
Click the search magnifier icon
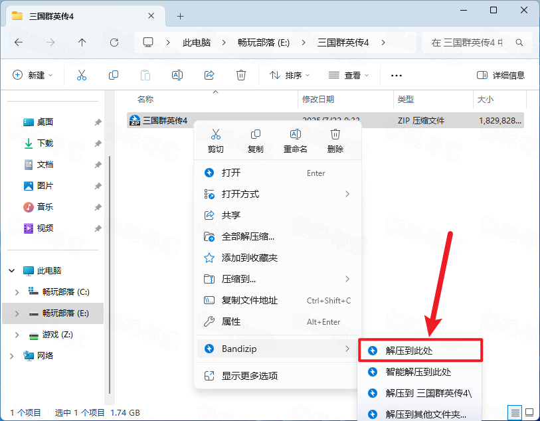click(519, 42)
